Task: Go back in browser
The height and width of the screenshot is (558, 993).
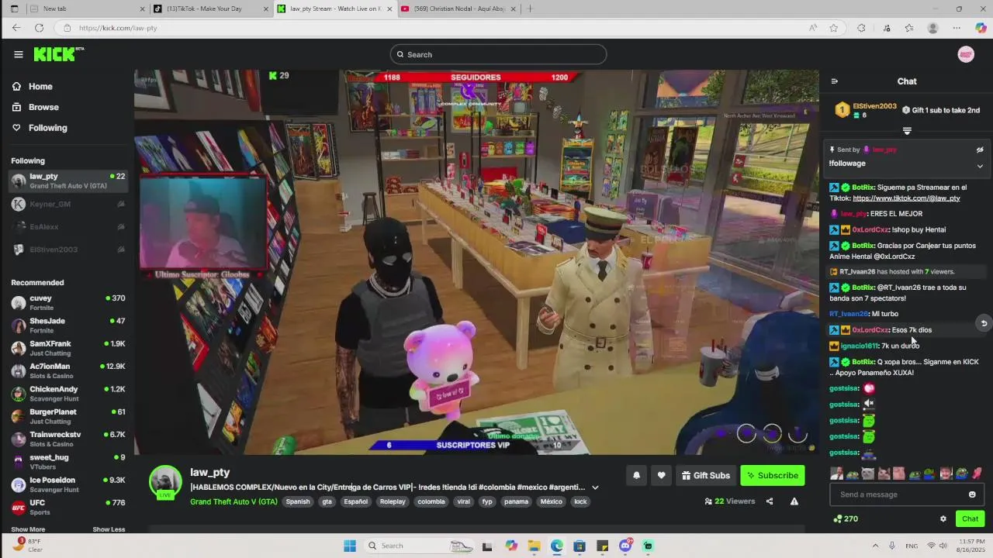Action: [16, 28]
